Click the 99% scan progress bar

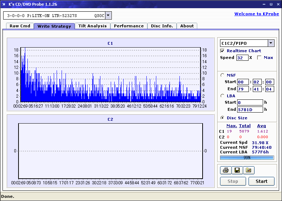point(247,157)
